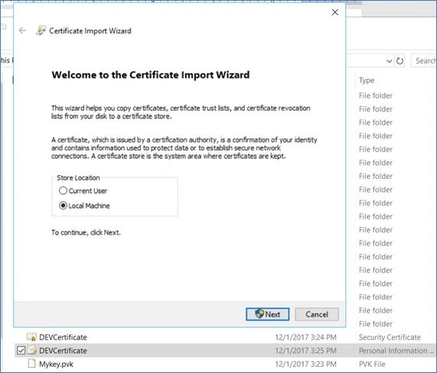Click the 12/1/2017 3:24 PM date entry
Viewport: 437px width, 373px height.
305,337
